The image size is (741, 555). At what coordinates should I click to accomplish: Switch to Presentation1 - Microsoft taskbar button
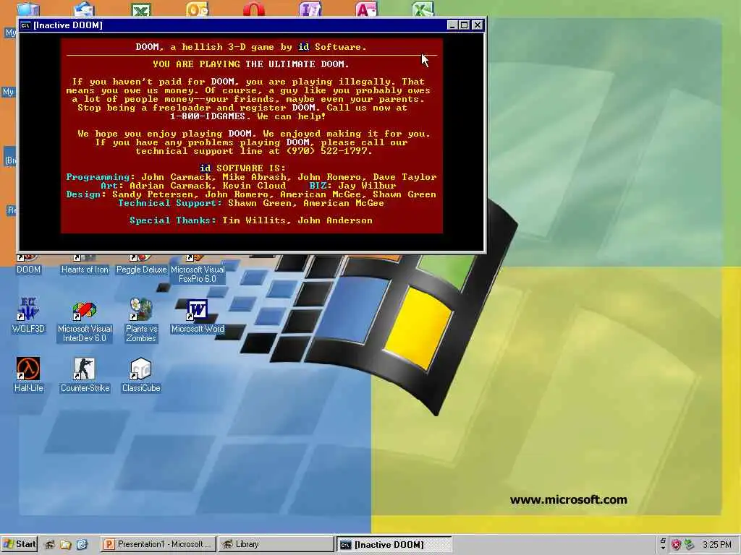158,544
